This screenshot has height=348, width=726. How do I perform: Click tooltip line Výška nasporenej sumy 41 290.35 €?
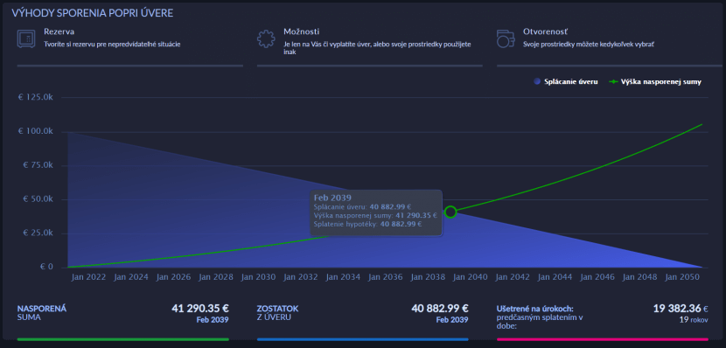[375, 215]
